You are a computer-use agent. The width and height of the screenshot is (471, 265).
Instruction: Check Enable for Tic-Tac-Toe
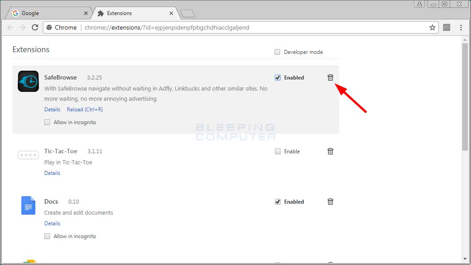point(278,151)
